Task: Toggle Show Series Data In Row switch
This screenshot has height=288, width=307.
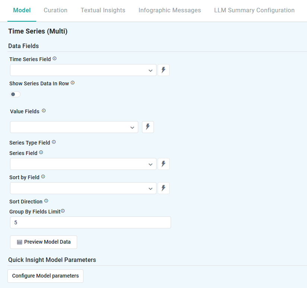Action: pyautogui.click(x=15, y=94)
